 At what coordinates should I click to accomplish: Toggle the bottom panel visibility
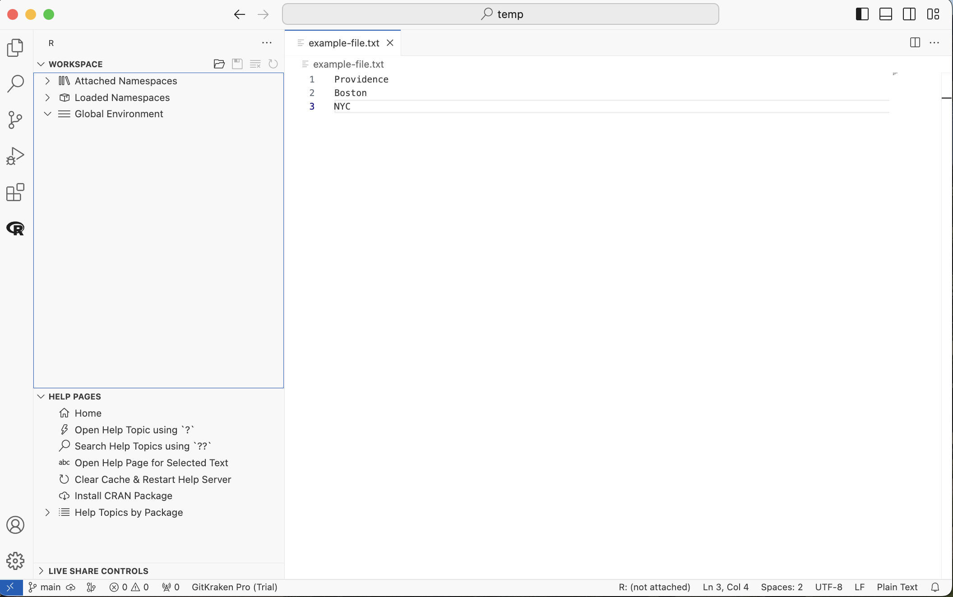pyautogui.click(x=886, y=14)
